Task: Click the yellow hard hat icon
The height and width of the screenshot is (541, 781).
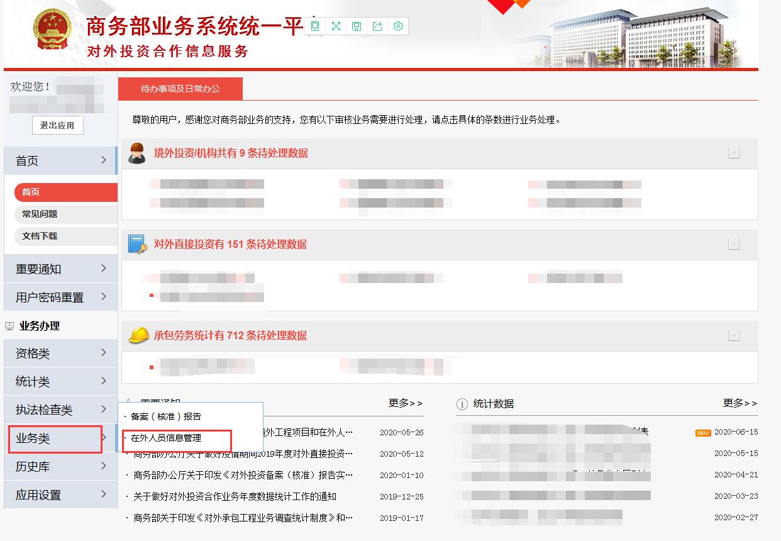Action: click(x=138, y=335)
